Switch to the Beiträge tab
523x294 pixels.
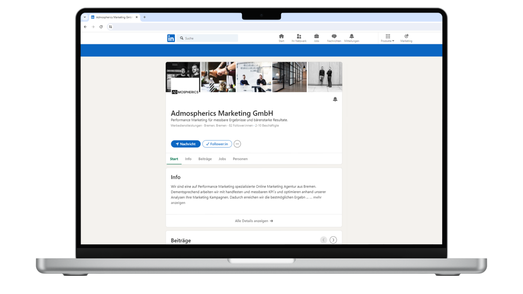pos(205,159)
